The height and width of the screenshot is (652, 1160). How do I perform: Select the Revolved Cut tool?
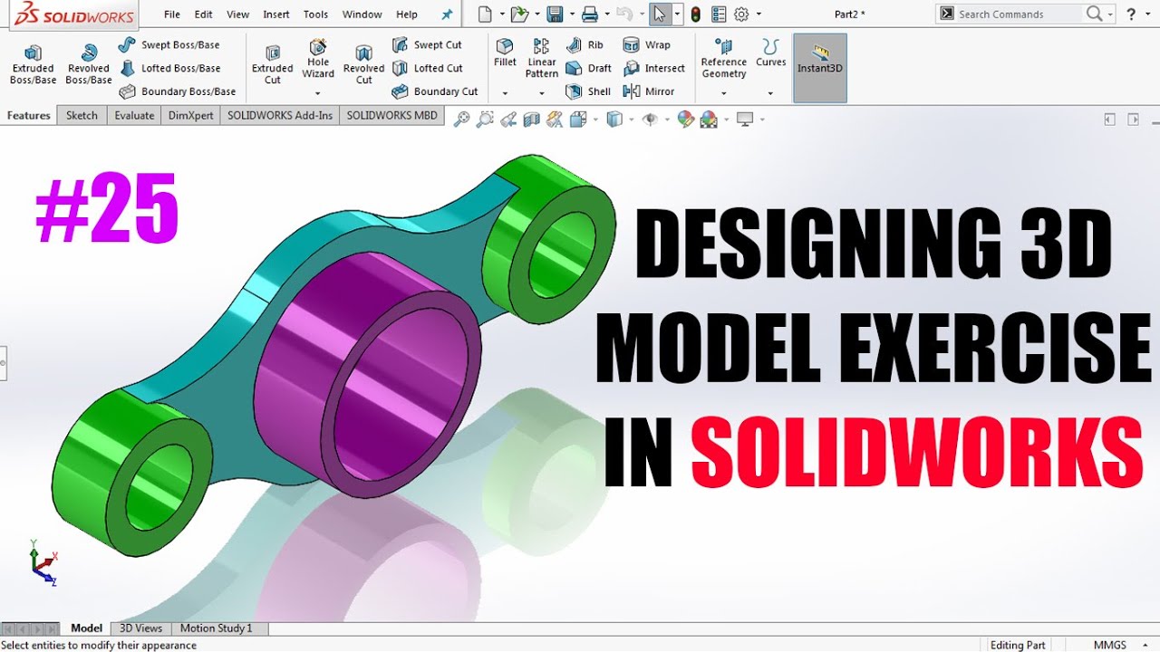tap(363, 65)
